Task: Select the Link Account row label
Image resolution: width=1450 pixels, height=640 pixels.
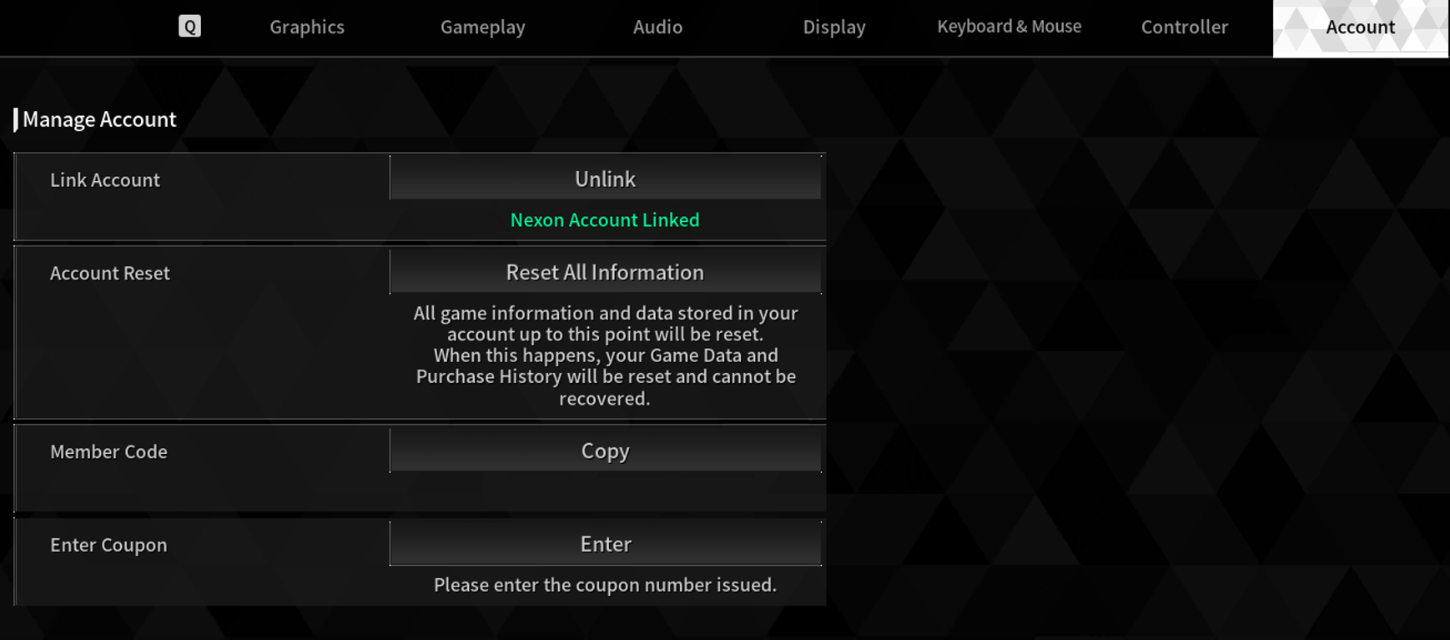Action: (x=104, y=179)
